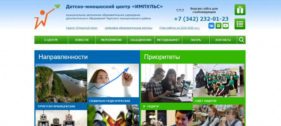The width and height of the screenshot is (281, 126).
Task: Click the Я - ПЕДАГОГ caption
Action: pos(151,106)
